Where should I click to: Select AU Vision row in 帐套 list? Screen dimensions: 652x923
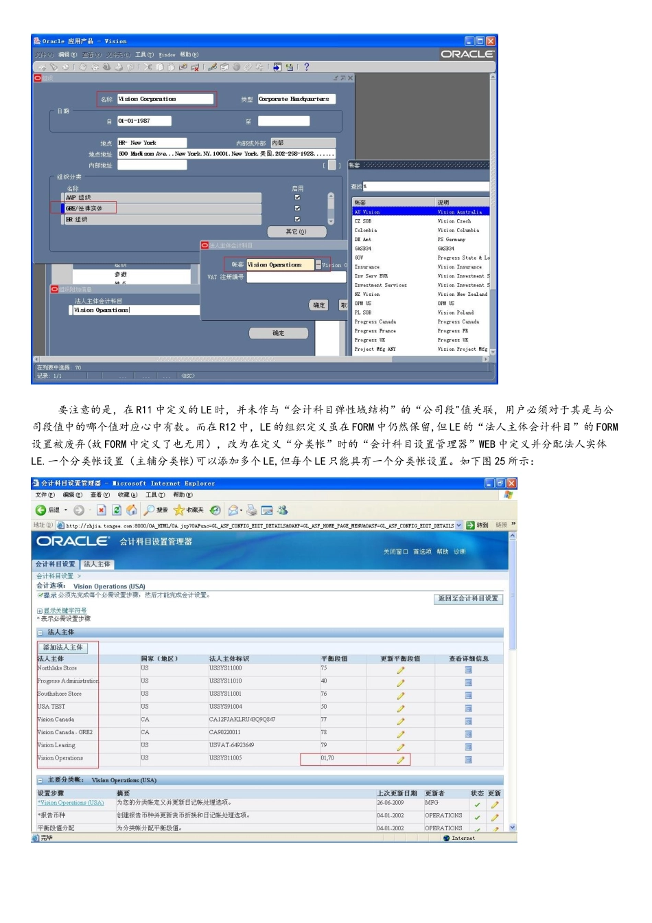421,212
